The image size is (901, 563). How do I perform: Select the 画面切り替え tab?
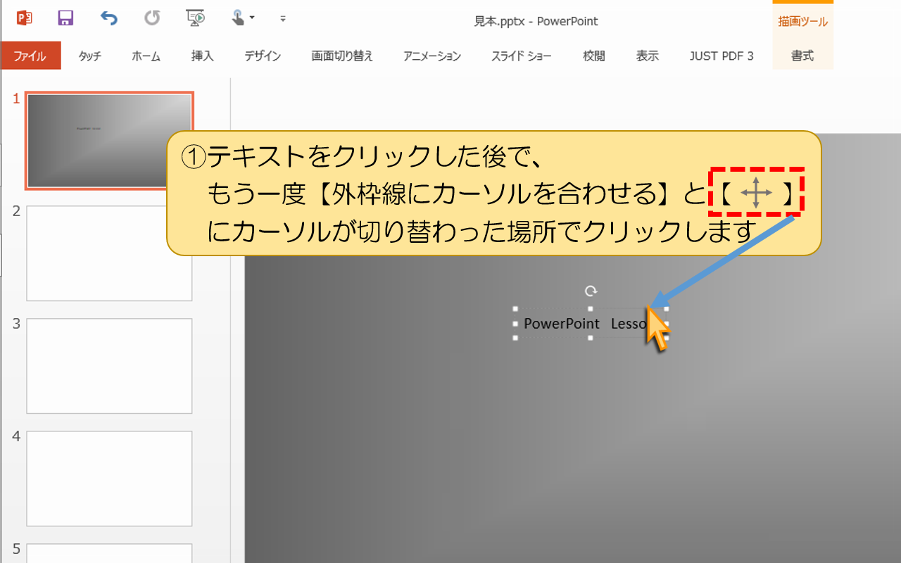342,56
